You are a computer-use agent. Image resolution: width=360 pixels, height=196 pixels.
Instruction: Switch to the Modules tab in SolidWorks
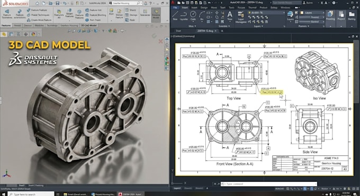pos(39,25)
